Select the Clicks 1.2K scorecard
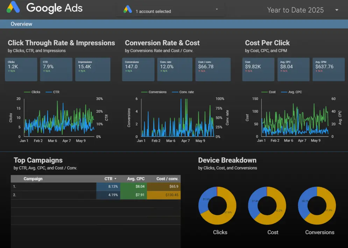348x248 pixels. point(21,69)
